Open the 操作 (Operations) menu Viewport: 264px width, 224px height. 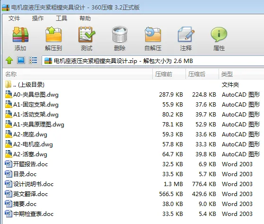pyautogui.click(x=38, y=18)
